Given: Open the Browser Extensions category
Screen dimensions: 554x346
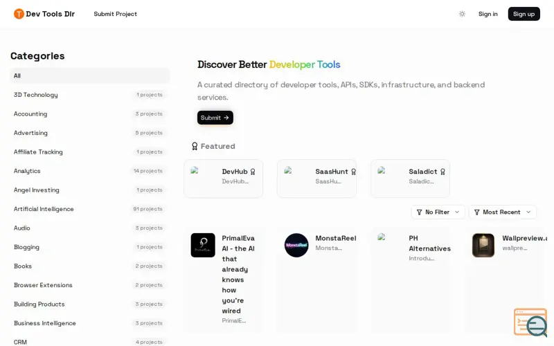Looking at the screenshot, I should (x=90, y=285).
